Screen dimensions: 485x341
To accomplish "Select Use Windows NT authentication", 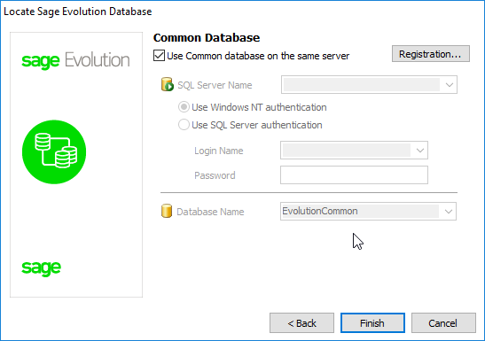I will point(184,107).
